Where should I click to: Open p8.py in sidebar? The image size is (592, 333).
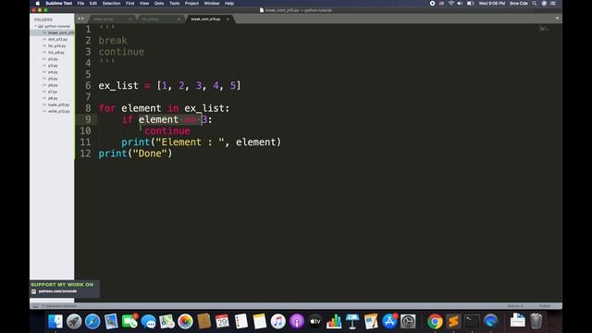[x=53, y=98]
